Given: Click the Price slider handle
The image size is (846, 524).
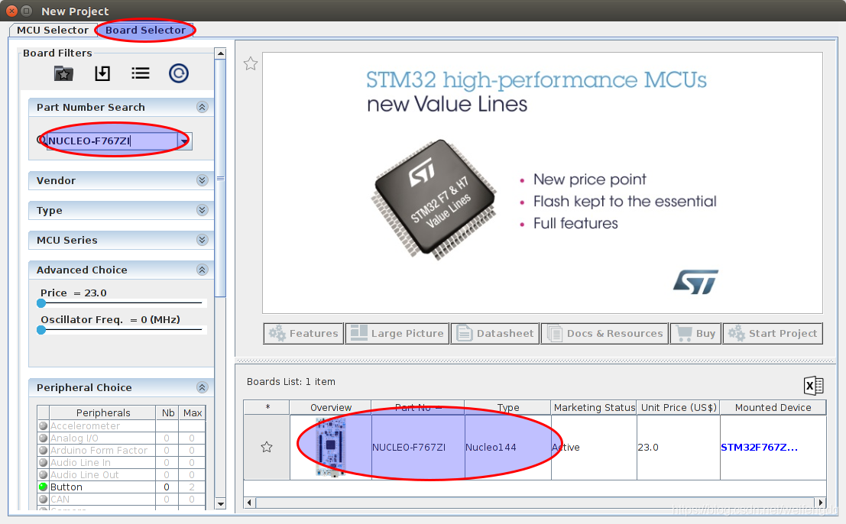Looking at the screenshot, I should (x=41, y=303).
